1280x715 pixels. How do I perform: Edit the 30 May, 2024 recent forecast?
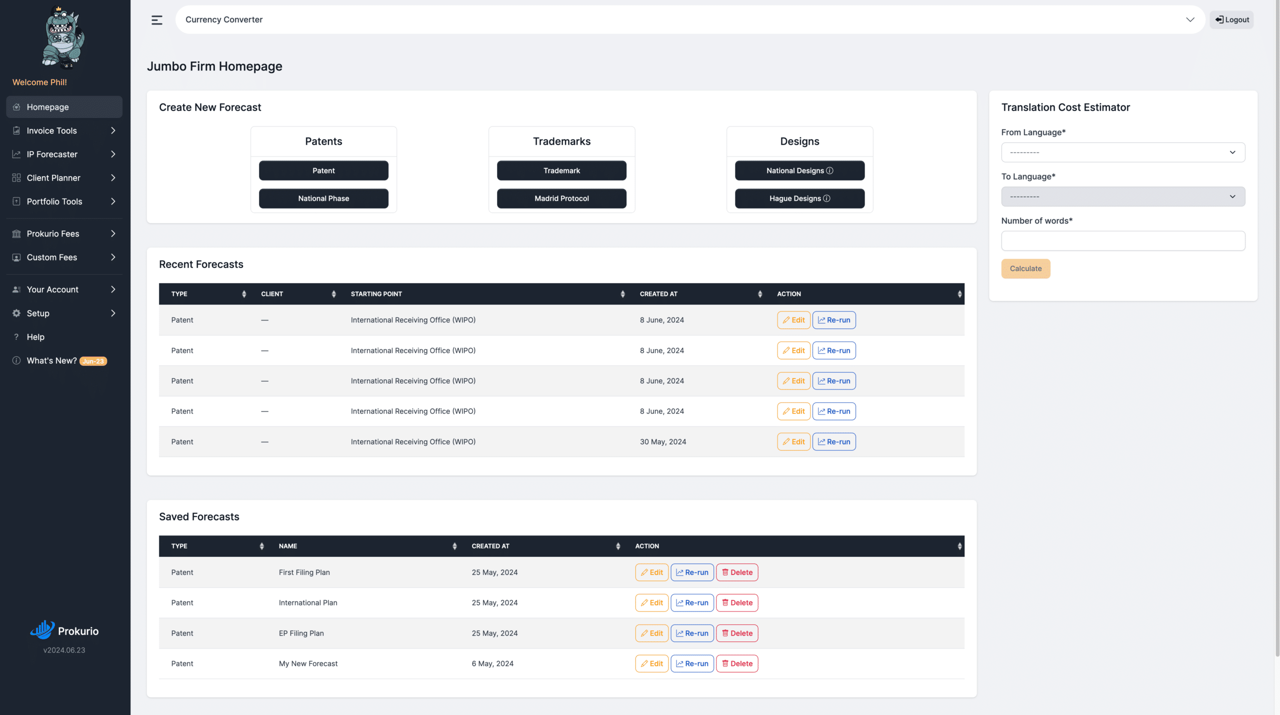click(x=793, y=441)
